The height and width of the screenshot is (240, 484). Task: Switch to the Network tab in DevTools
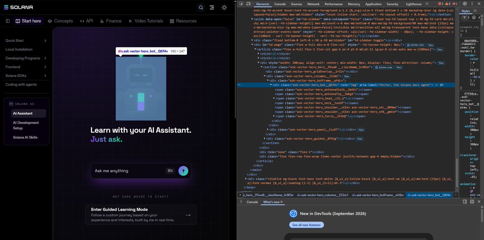pyautogui.click(x=313, y=4)
